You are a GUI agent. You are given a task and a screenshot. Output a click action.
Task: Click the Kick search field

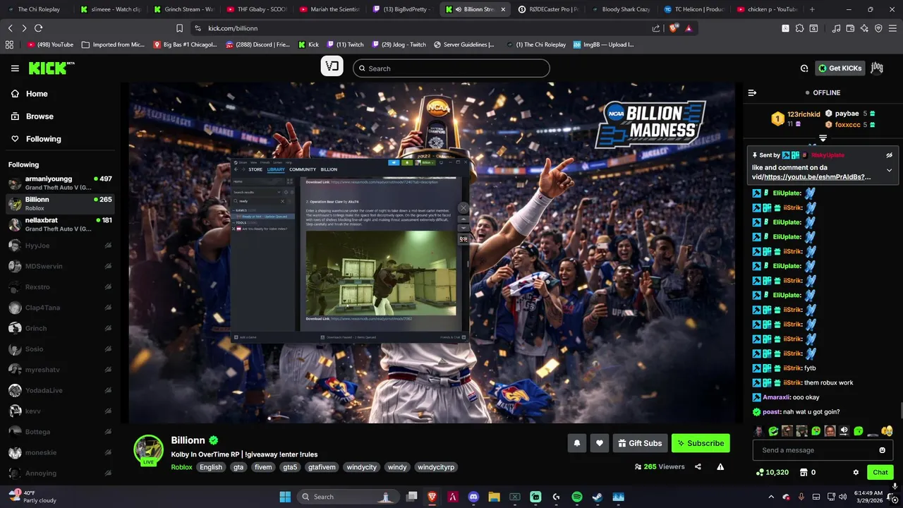point(451,68)
